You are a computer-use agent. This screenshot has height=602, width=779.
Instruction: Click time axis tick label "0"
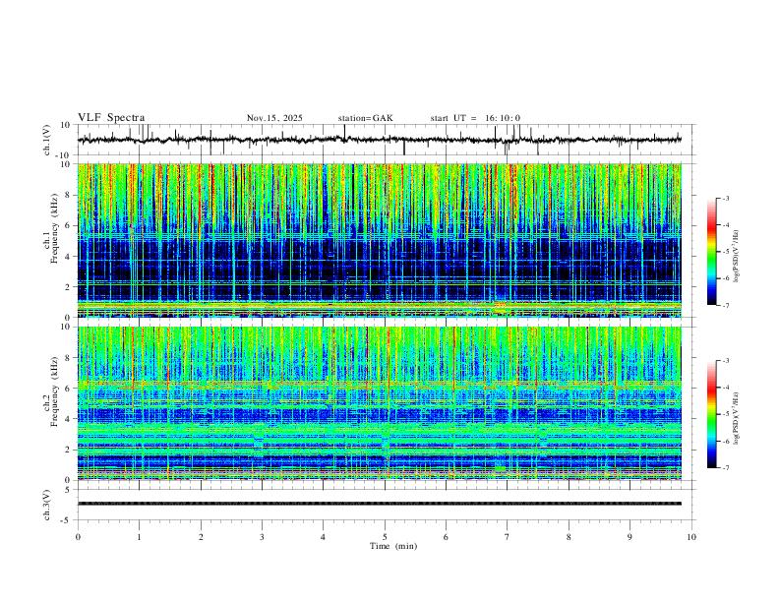[78, 537]
